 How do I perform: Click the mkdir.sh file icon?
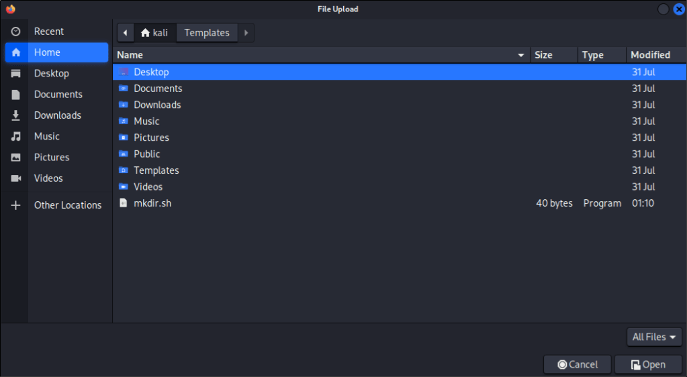click(x=123, y=203)
